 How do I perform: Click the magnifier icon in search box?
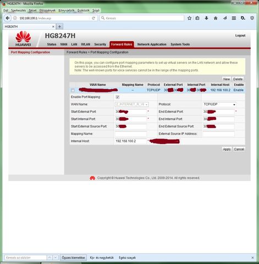103,18
